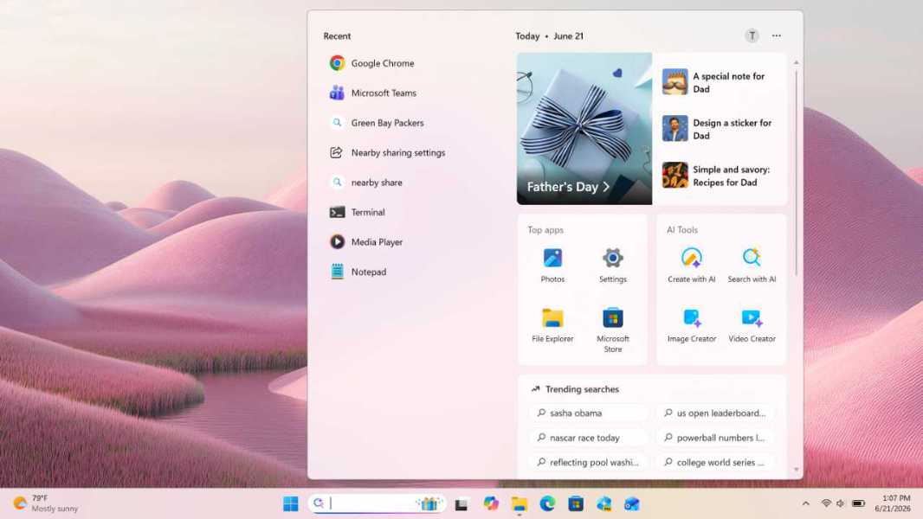Image resolution: width=923 pixels, height=519 pixels.
Task: Search trending topic 'college world series'
Action: [x=715, y=463]
